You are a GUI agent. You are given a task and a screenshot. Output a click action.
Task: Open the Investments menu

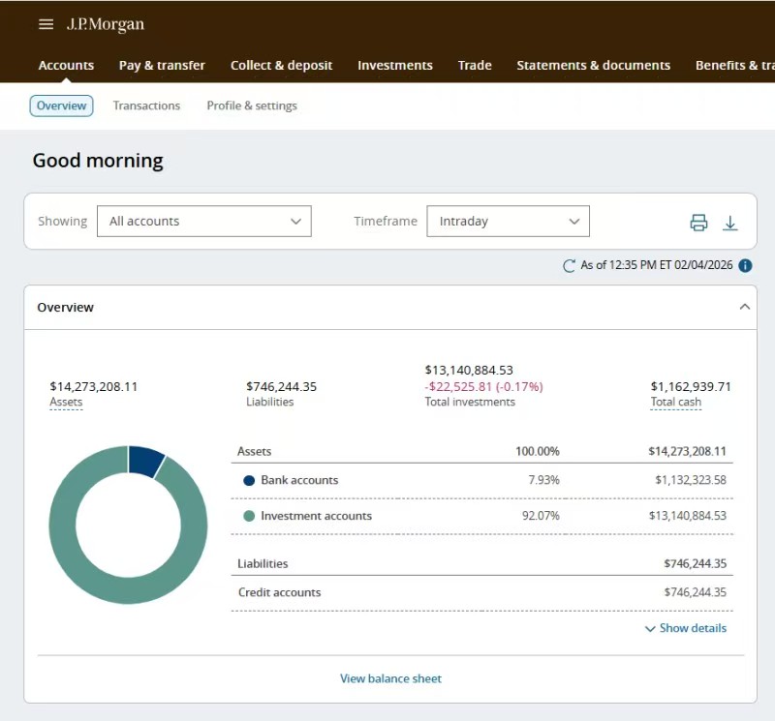395,66
